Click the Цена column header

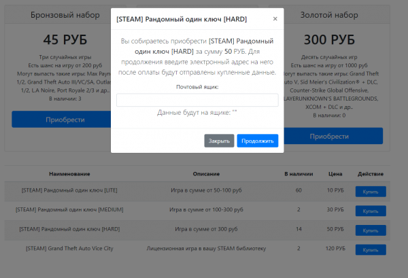(335, 174)
